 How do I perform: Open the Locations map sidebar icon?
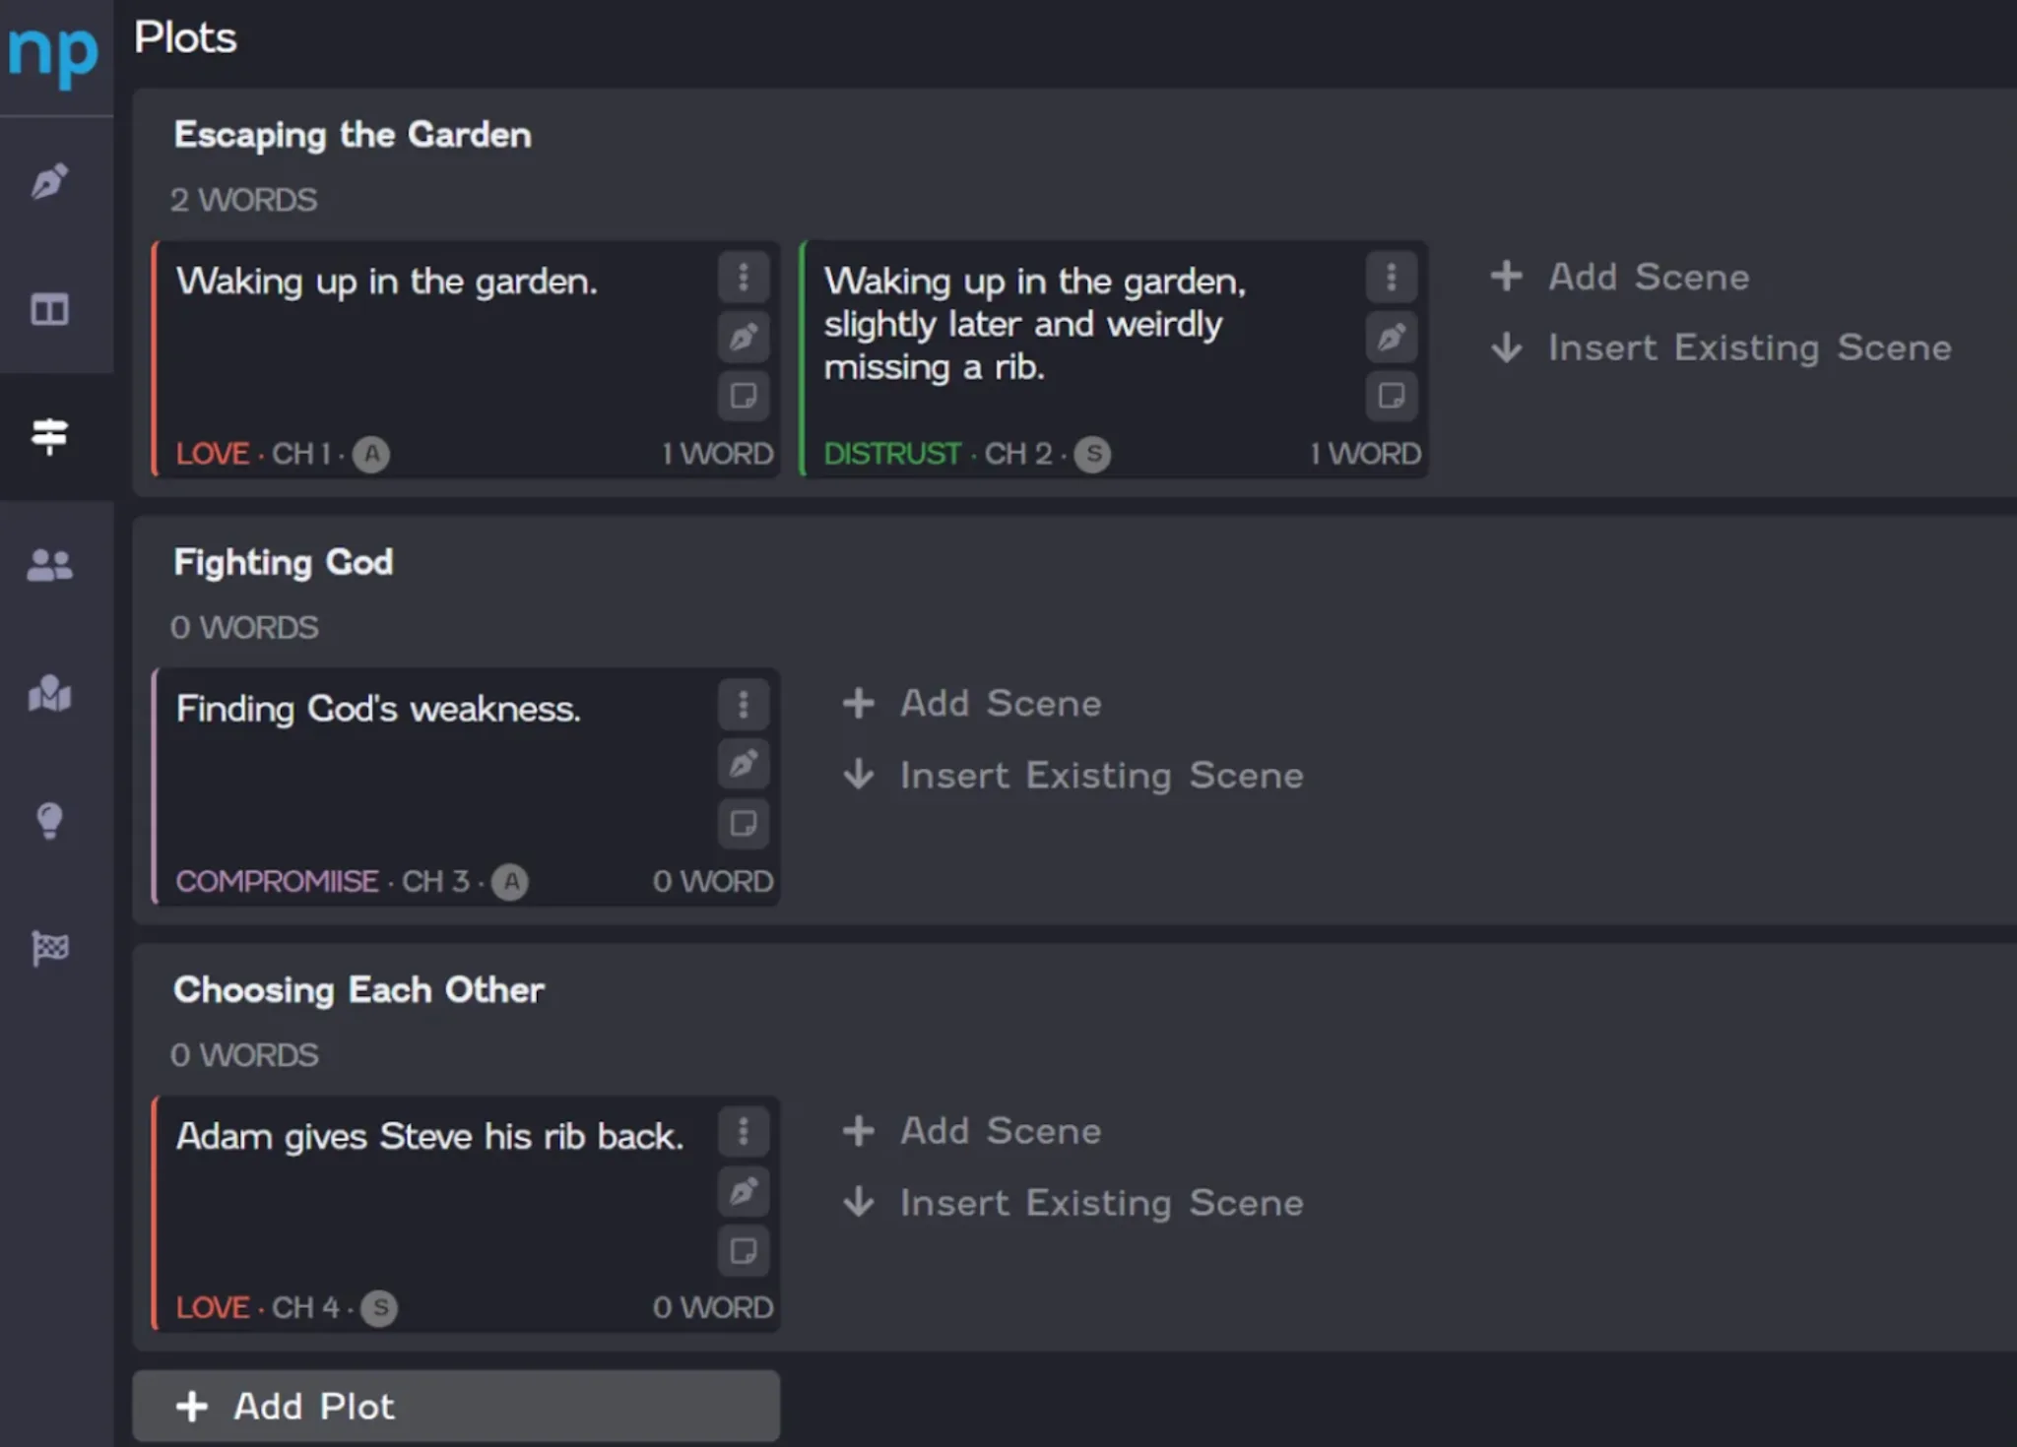[x=49, y=693]
